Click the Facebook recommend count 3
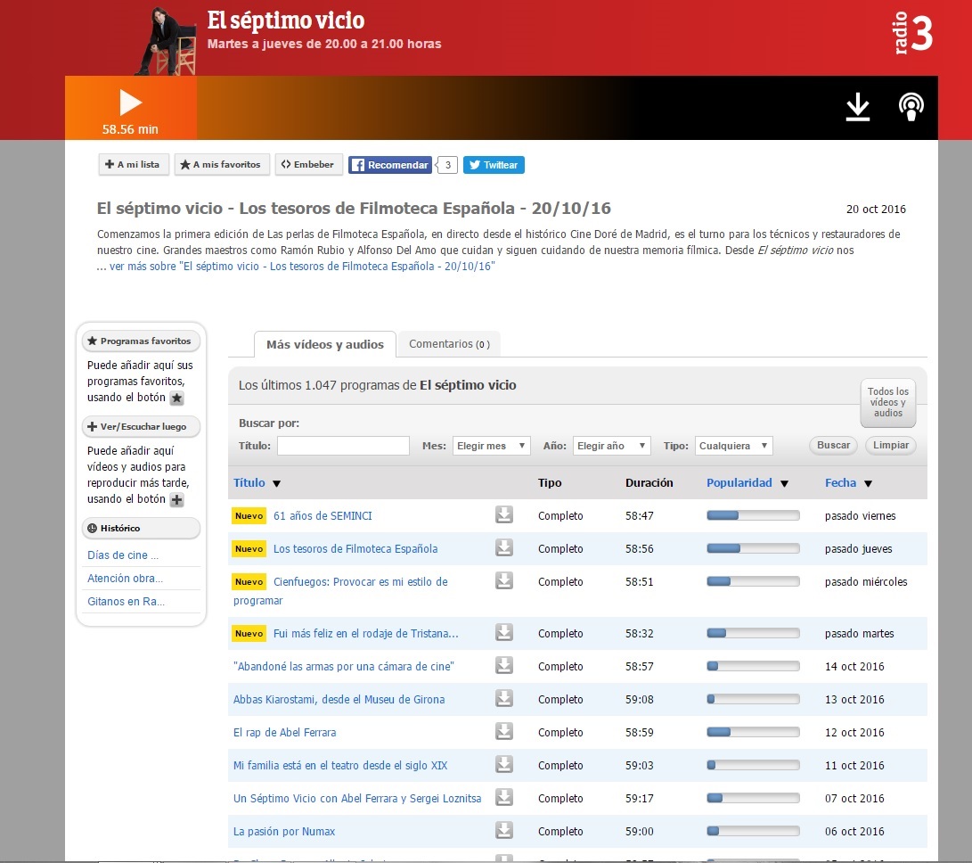972x863 pixels. (x=447, y=165)
